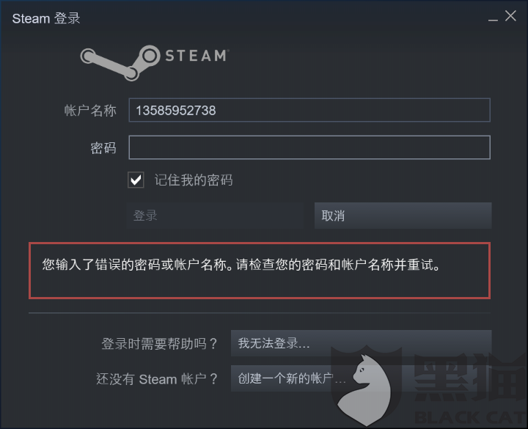Toggle the 记住我的密码 checkbox
The image size is (528, 429).
coord(136,180)
